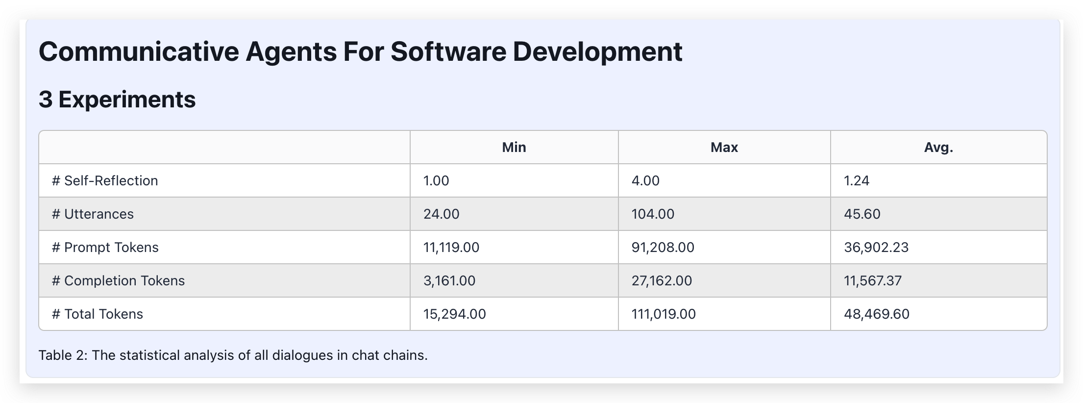Click the Completion Tokens max value 27,162.00
This screenshot has height=403, width=1083.
(662, 280)
